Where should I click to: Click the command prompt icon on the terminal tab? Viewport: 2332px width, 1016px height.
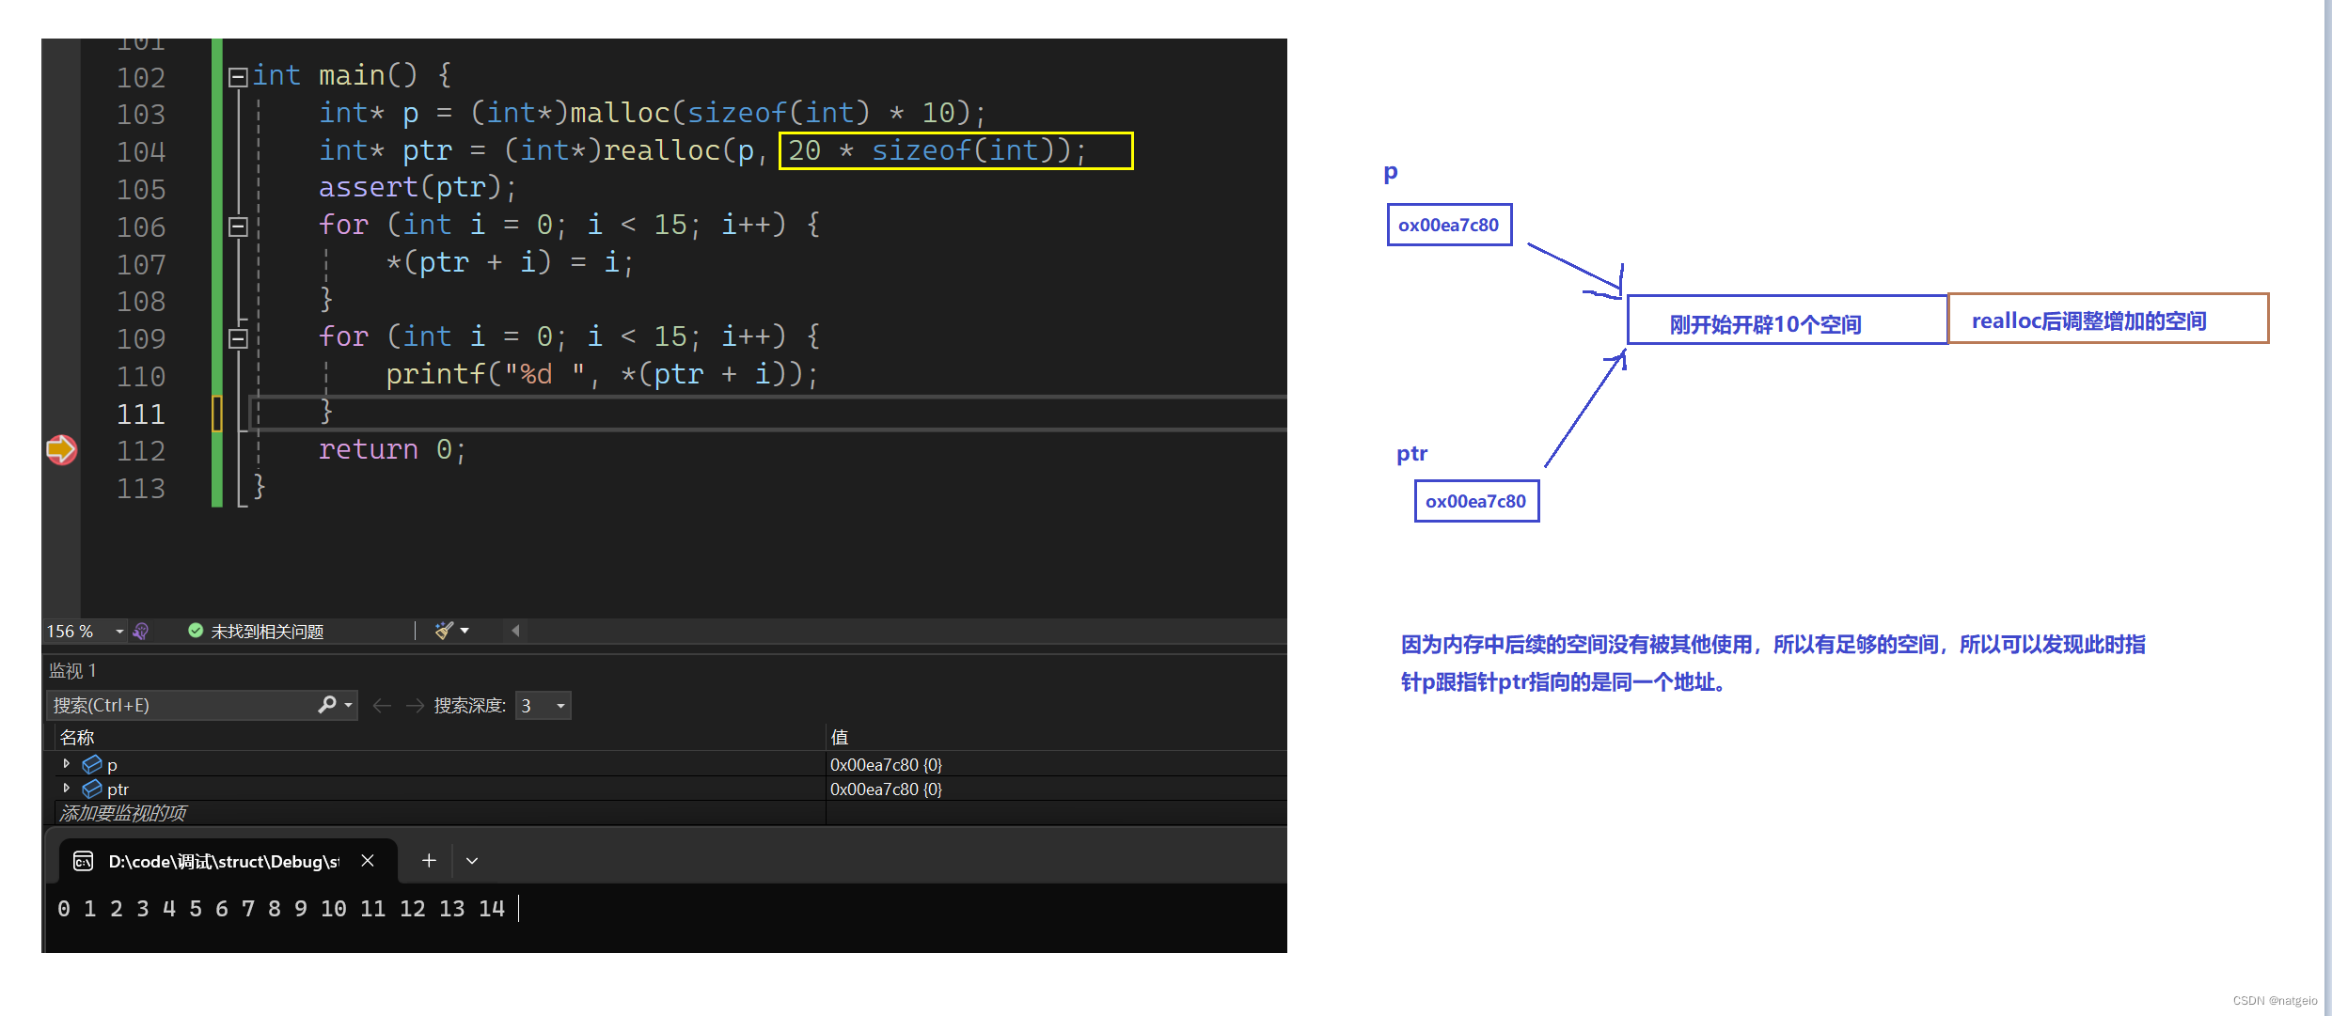point(83,860)
